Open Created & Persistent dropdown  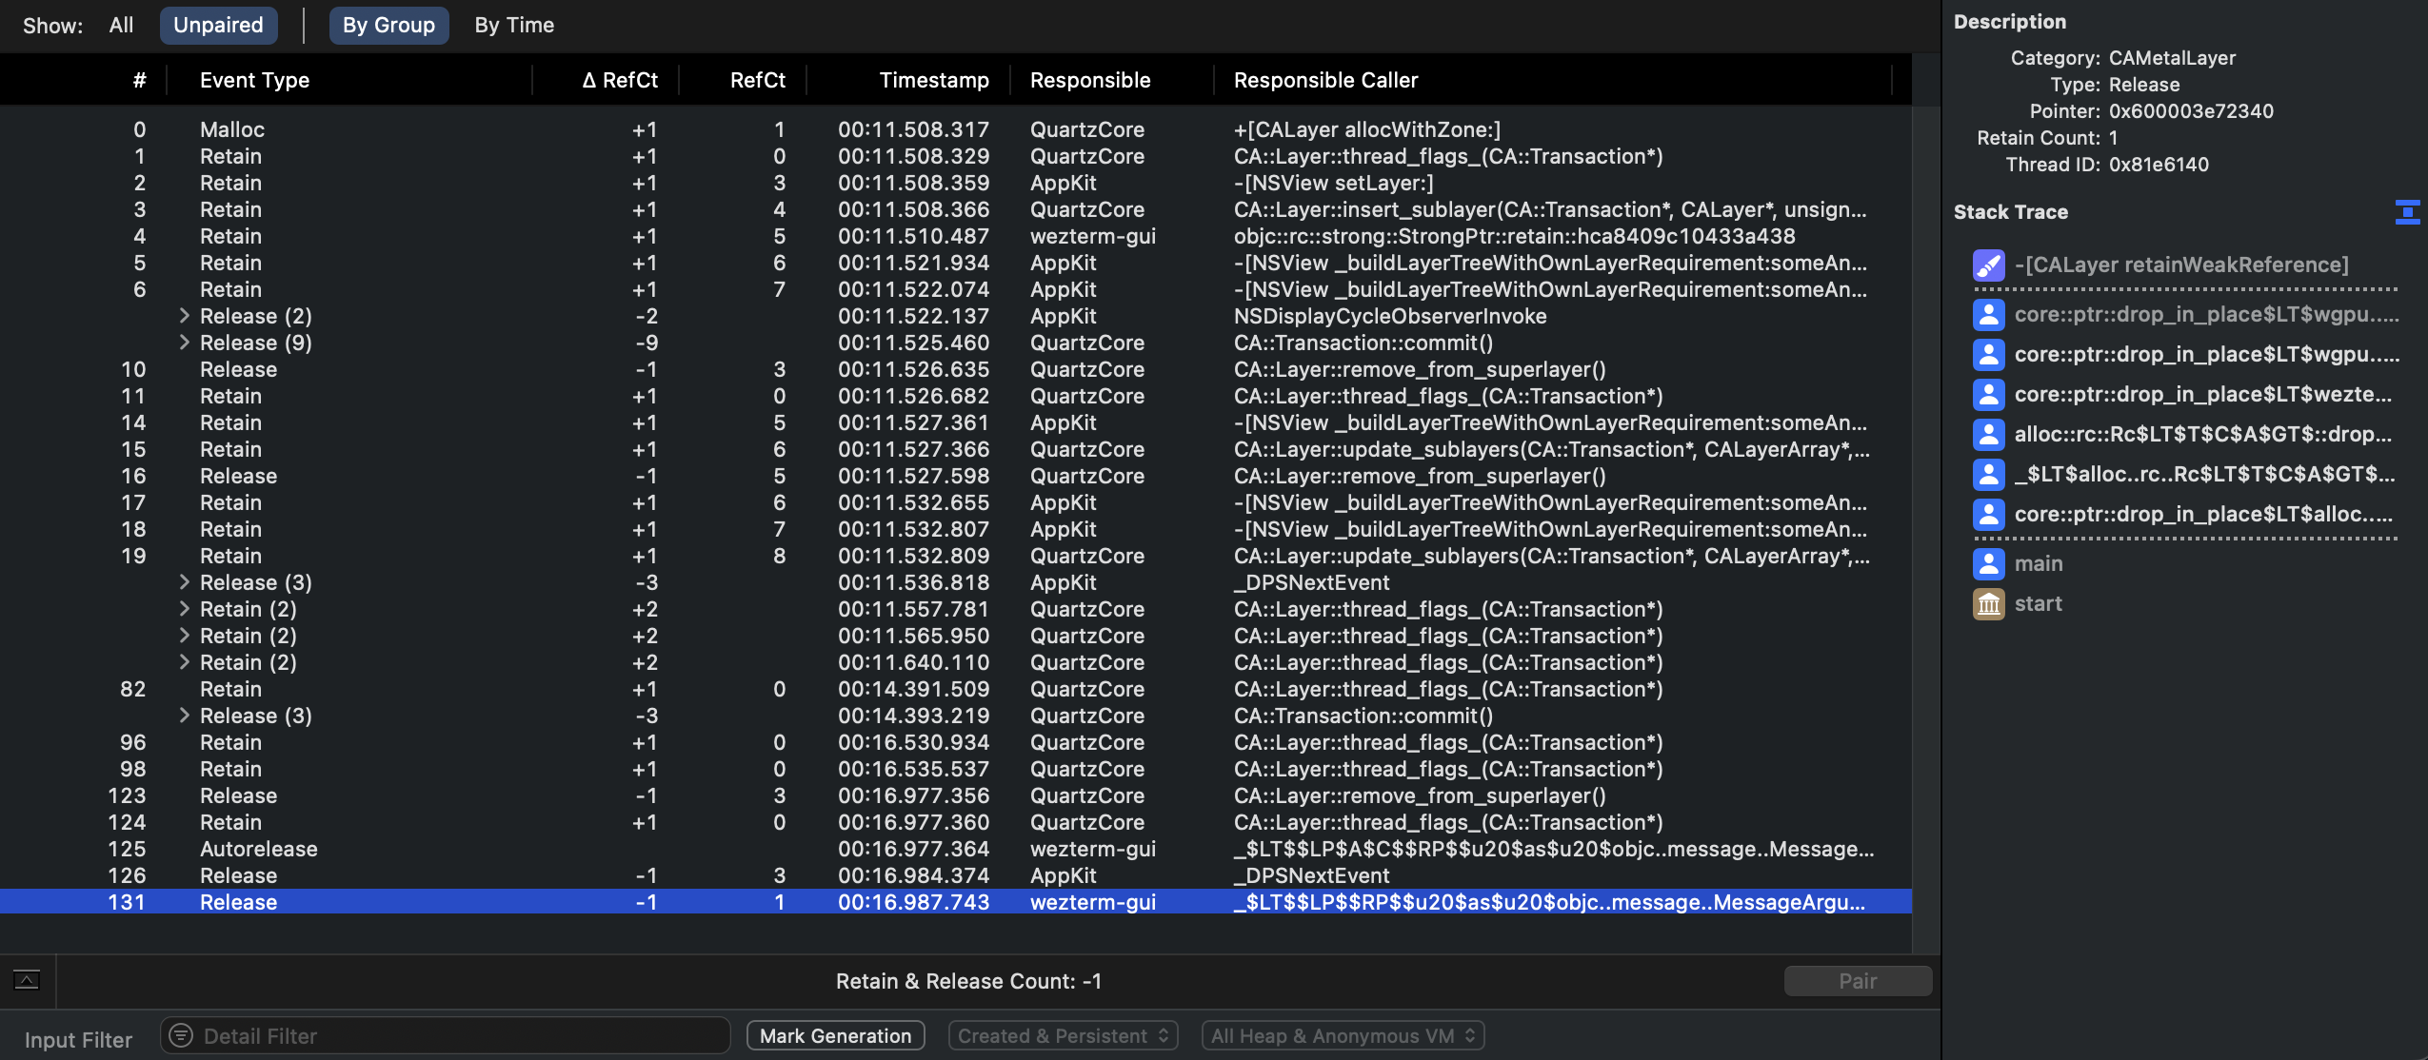(1063, 1035)
